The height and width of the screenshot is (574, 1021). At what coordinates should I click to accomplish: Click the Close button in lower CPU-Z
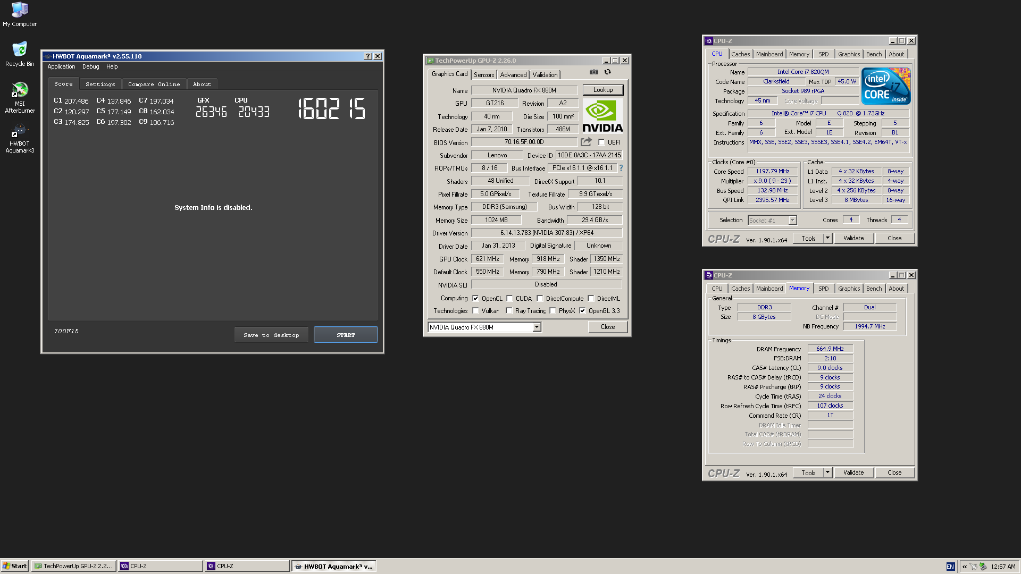[x=894, y=473]
